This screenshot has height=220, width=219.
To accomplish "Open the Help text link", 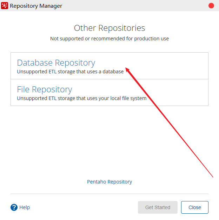I will pyautogui.click(x=25, y=207).
